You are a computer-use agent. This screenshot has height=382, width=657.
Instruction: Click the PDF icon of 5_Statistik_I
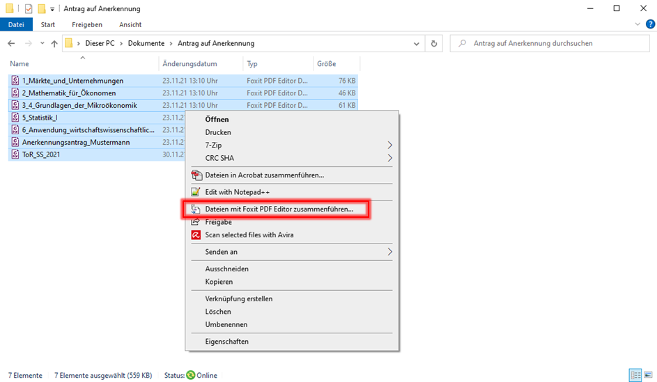15,117
